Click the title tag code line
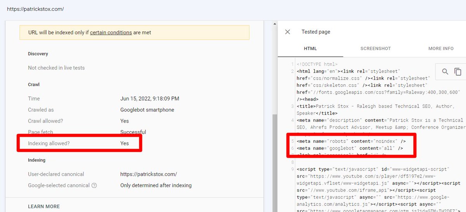Image resolution: width=466 pixels, height=212 pixels. pos(375,109)
